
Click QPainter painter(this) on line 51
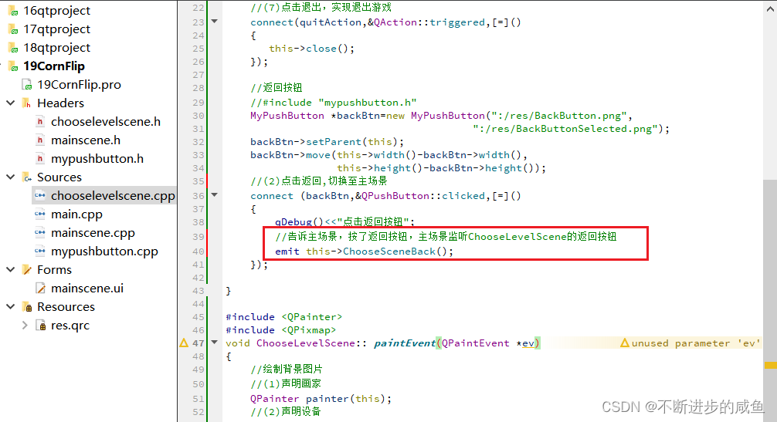(321, 399)
